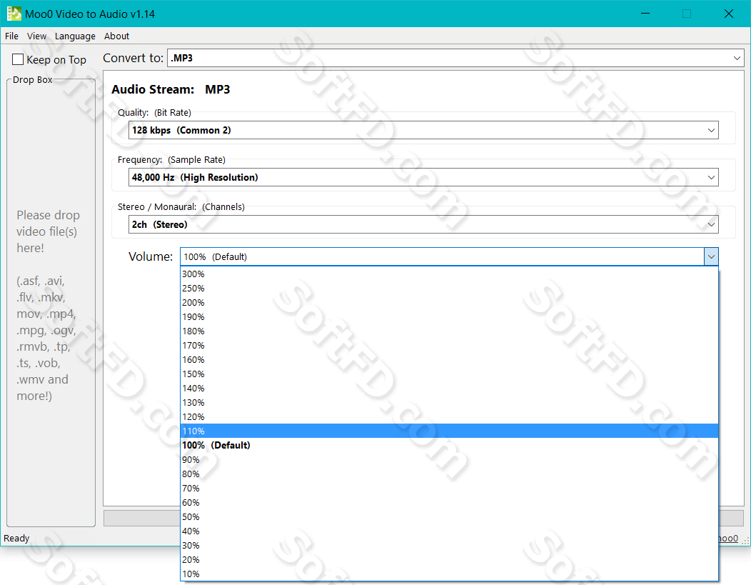Open the Frequency sample rate dropdown
This screenshot has width=751, height=585.
(423, 177)
